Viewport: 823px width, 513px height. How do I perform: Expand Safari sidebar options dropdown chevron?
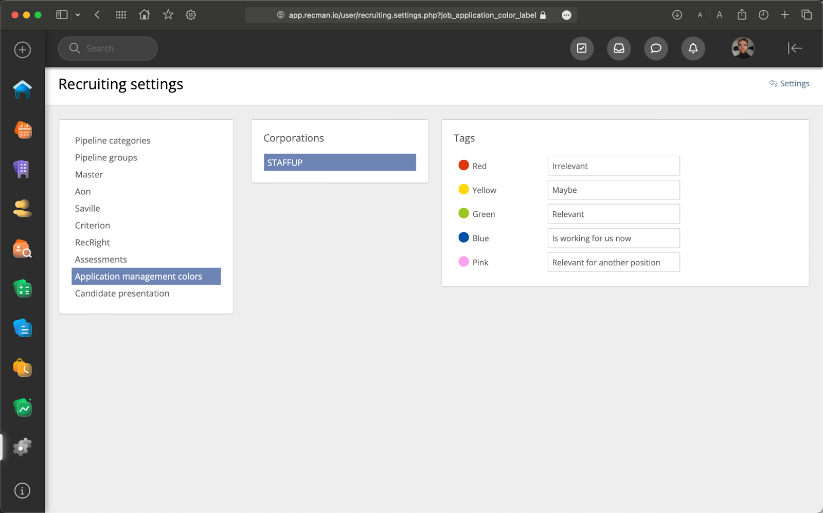78,15
